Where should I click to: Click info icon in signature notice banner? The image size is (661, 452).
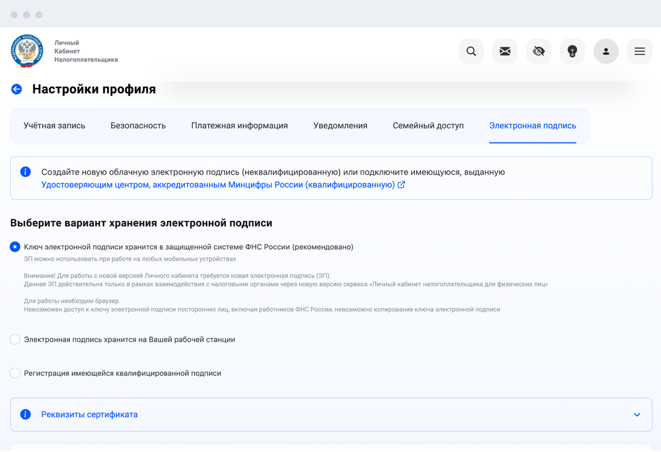(25, 172)
